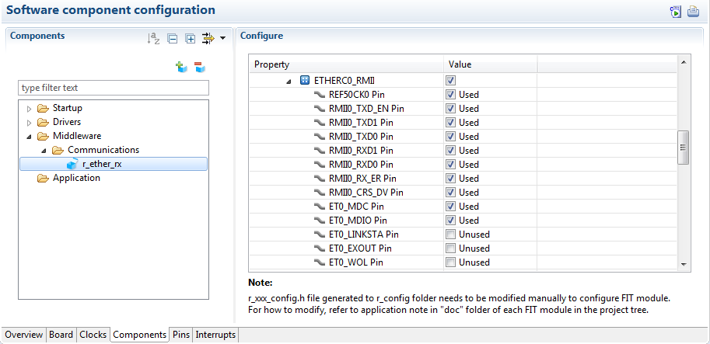Click the type filter text field
Image resolution: width=710 pixels, height=344 pixels.
114,88
